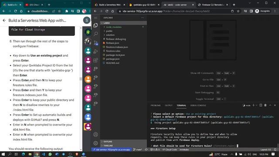Click the lab instructions page scrollbar
Viewport: 279px width, 157px height.
[81, 78]
